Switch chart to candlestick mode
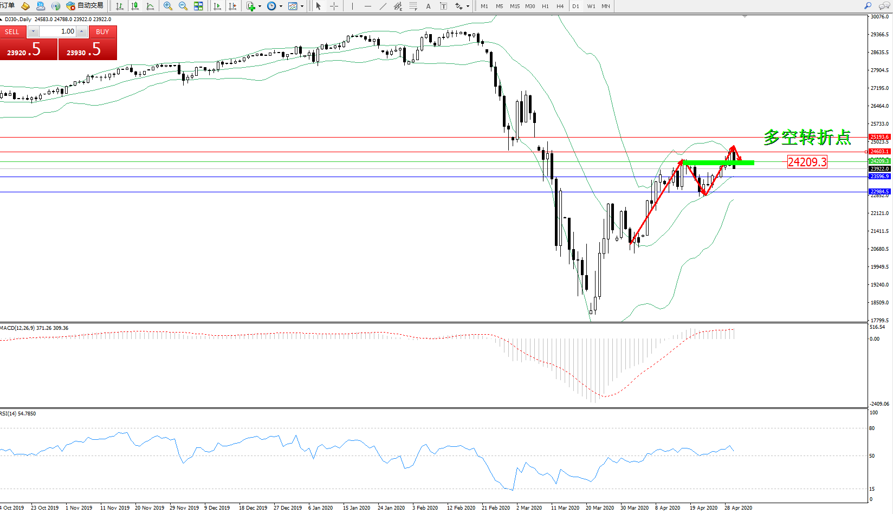Image resolution: width=893 pixels, height=514 pixels. click(135, 6)
